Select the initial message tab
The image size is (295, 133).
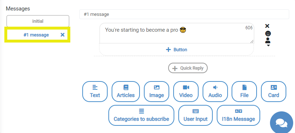(x=38, y=21)
